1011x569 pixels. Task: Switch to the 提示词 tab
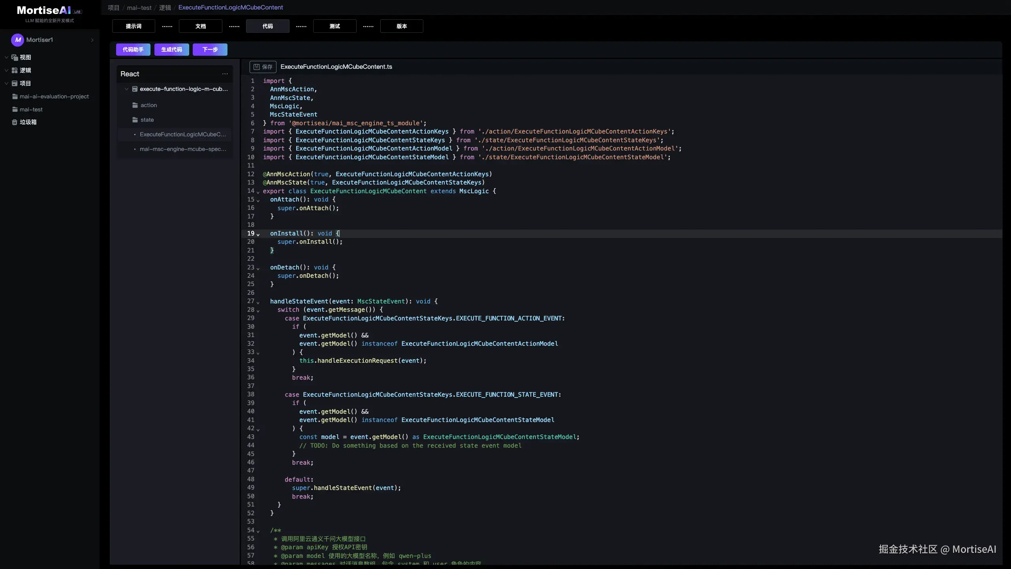click(x=133, y=26)
